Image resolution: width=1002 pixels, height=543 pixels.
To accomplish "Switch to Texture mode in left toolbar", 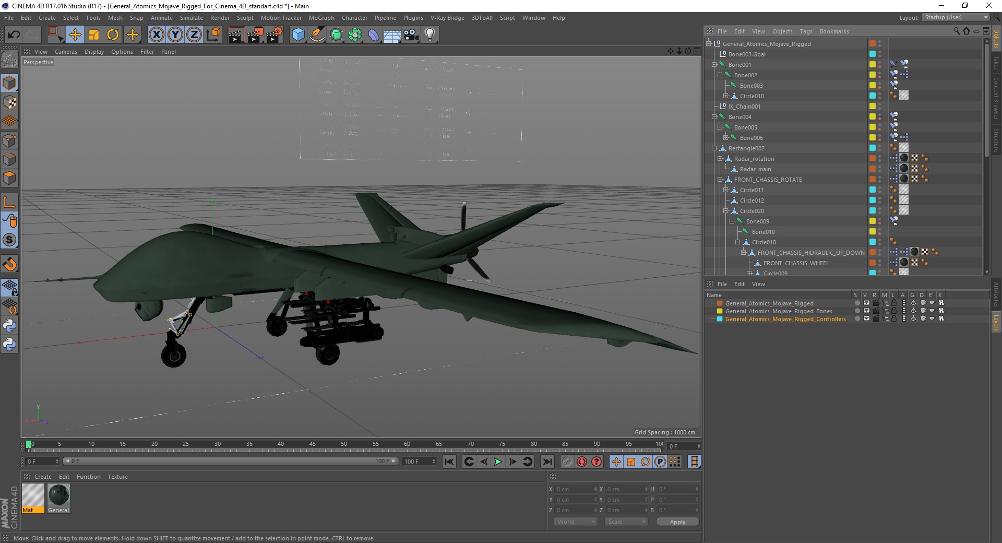I will click(9, 102).
